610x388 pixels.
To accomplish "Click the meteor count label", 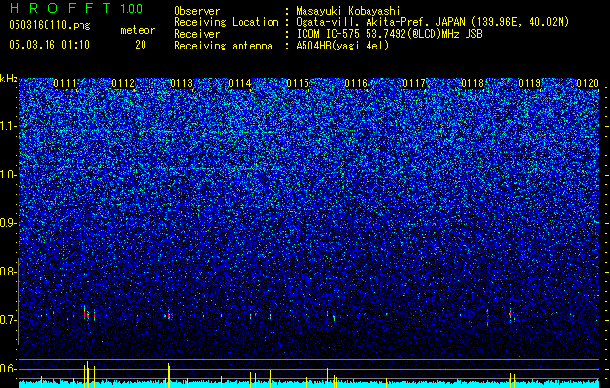I will tap(138, 30).
